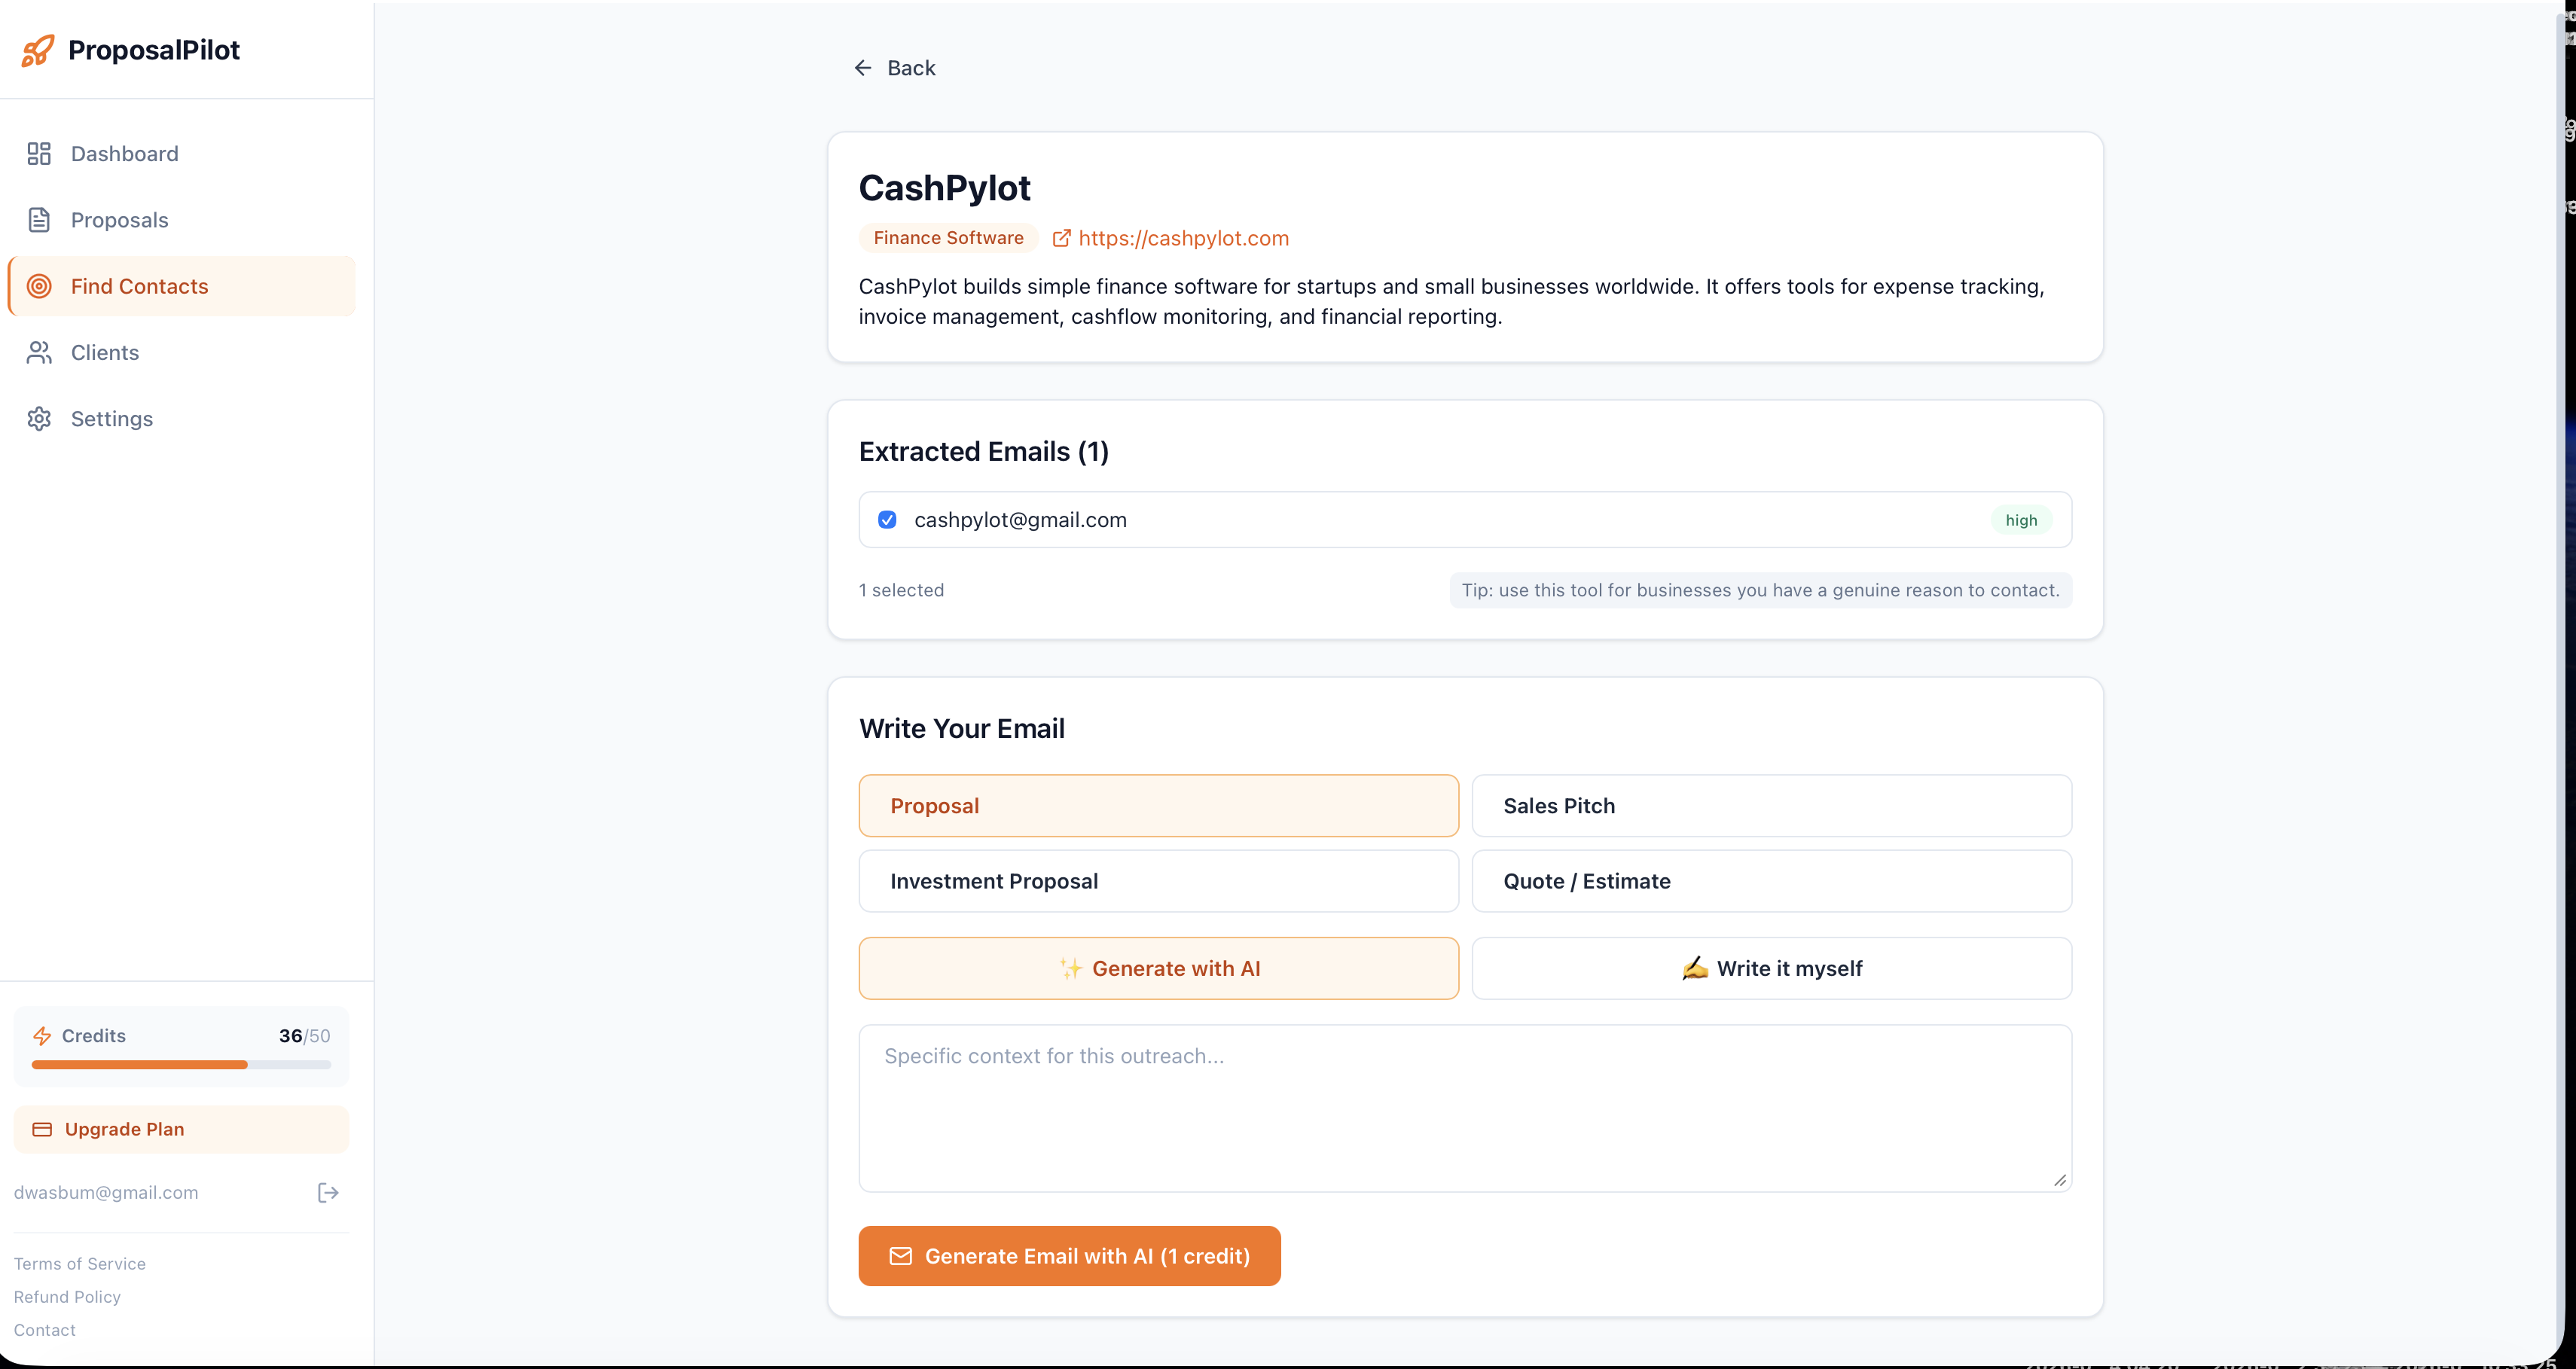Open the Upgrade Plan button
The width and height of the screenshot is (2576, 1369).
point(181,1129)
